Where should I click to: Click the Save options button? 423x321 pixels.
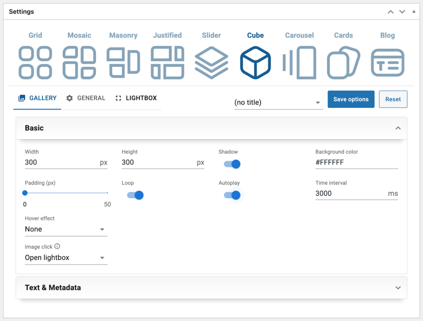tap(351, 99)
